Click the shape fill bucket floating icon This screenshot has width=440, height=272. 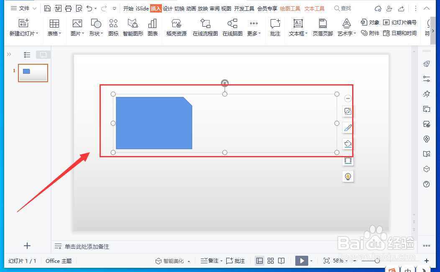(348, 144)
